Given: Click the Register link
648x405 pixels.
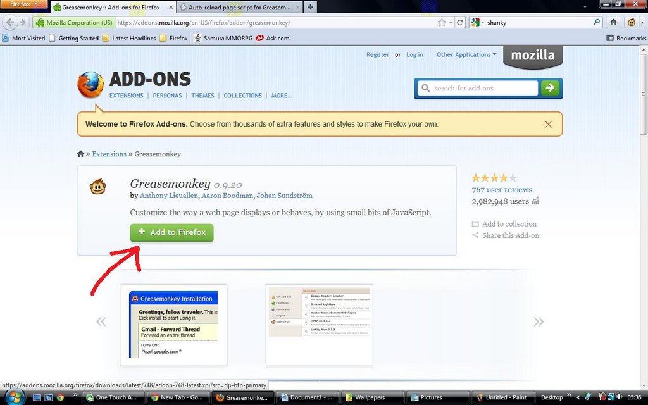Looking at the screenshot, I should coord(377,54).
